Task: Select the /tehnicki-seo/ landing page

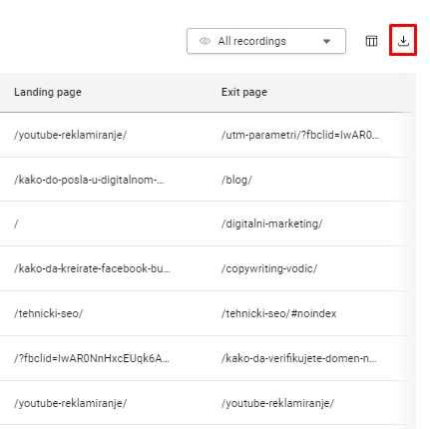Action: [x=48, y=313]
